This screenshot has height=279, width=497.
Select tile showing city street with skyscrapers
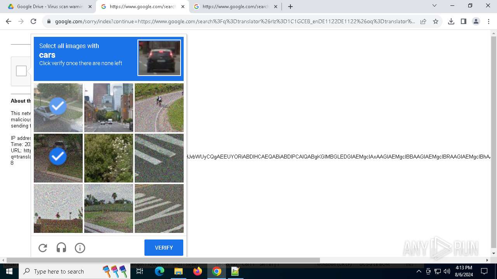[109, 108]
